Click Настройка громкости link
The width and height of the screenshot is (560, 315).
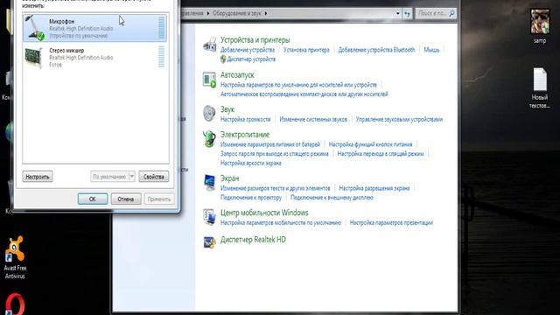pyautogui.click(x=245, y=119)
